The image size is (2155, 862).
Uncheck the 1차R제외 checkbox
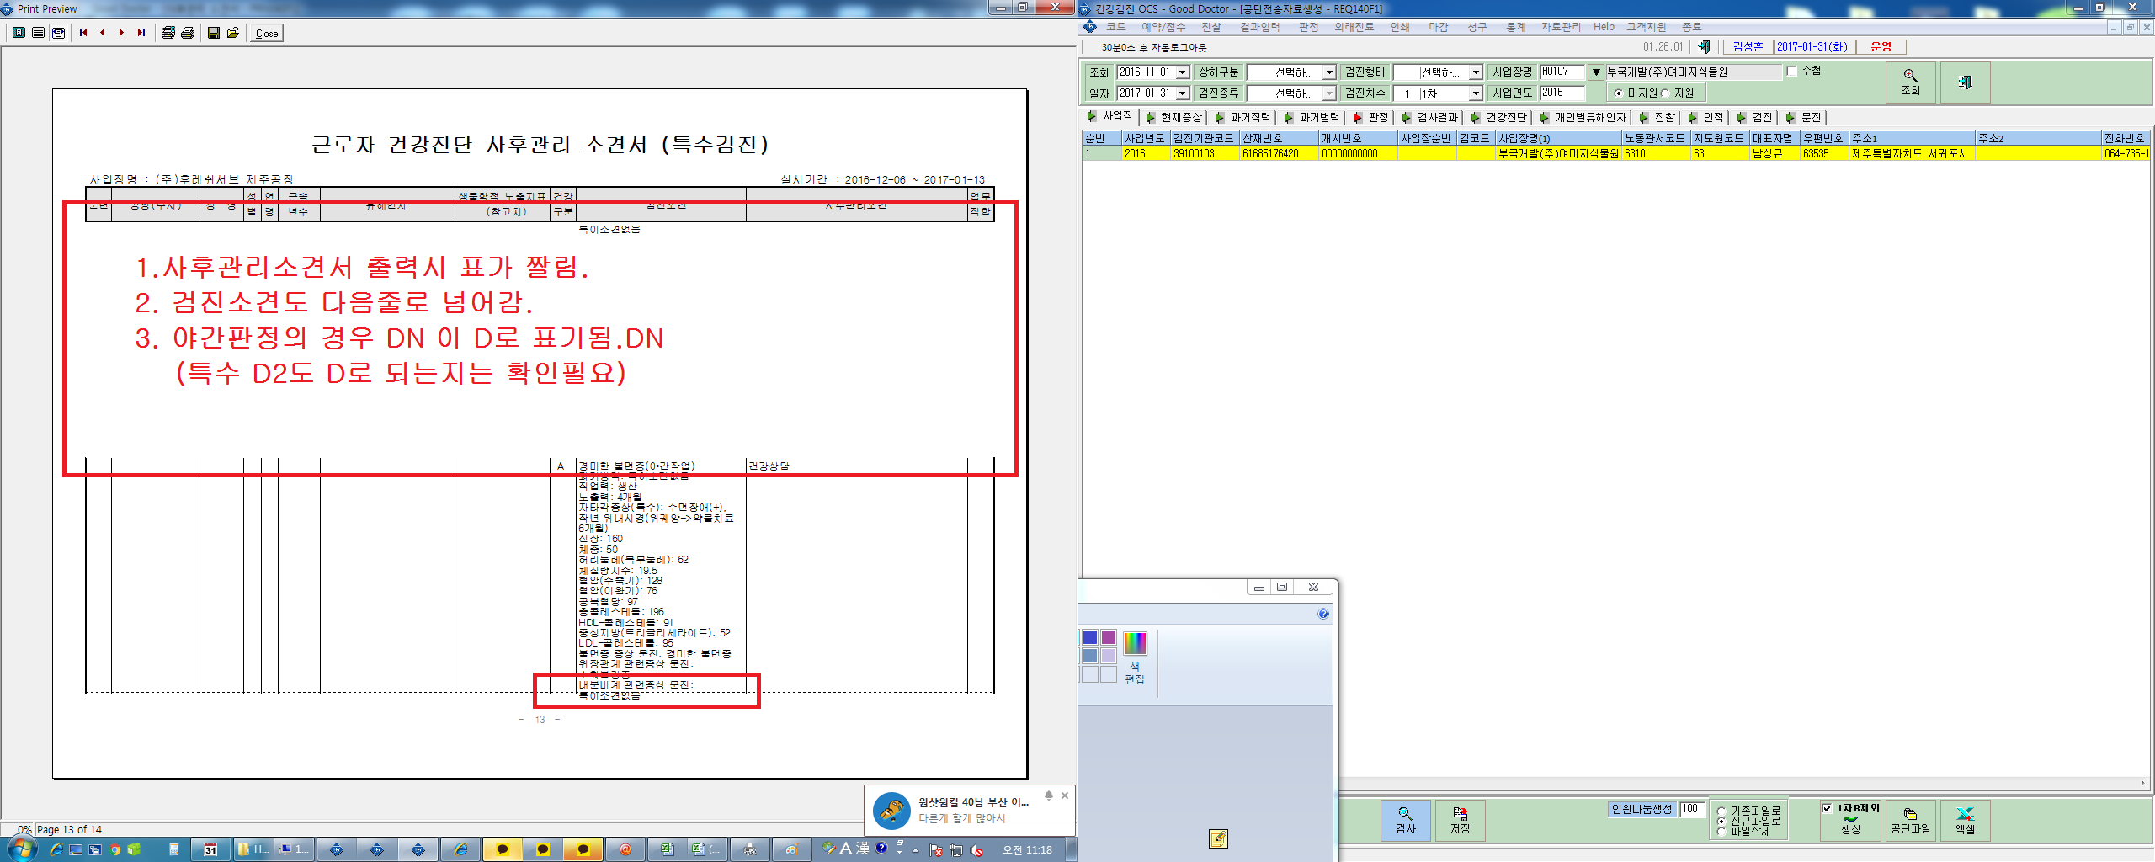[1827, 808]
